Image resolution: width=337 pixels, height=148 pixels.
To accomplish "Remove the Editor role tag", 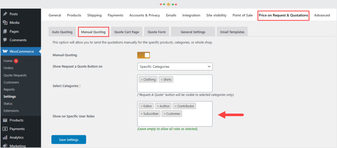I will click(142, 106).
